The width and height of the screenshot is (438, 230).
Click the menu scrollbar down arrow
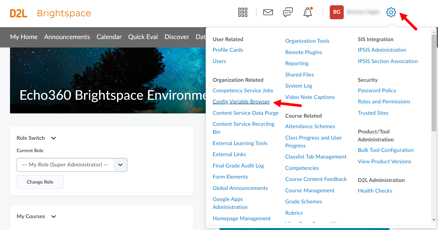[434, 220]
